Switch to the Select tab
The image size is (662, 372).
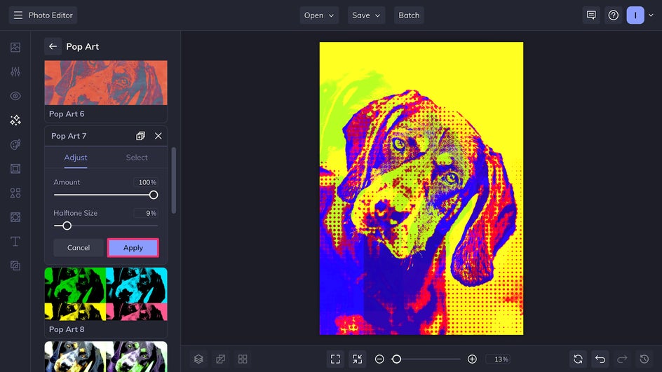136,158
